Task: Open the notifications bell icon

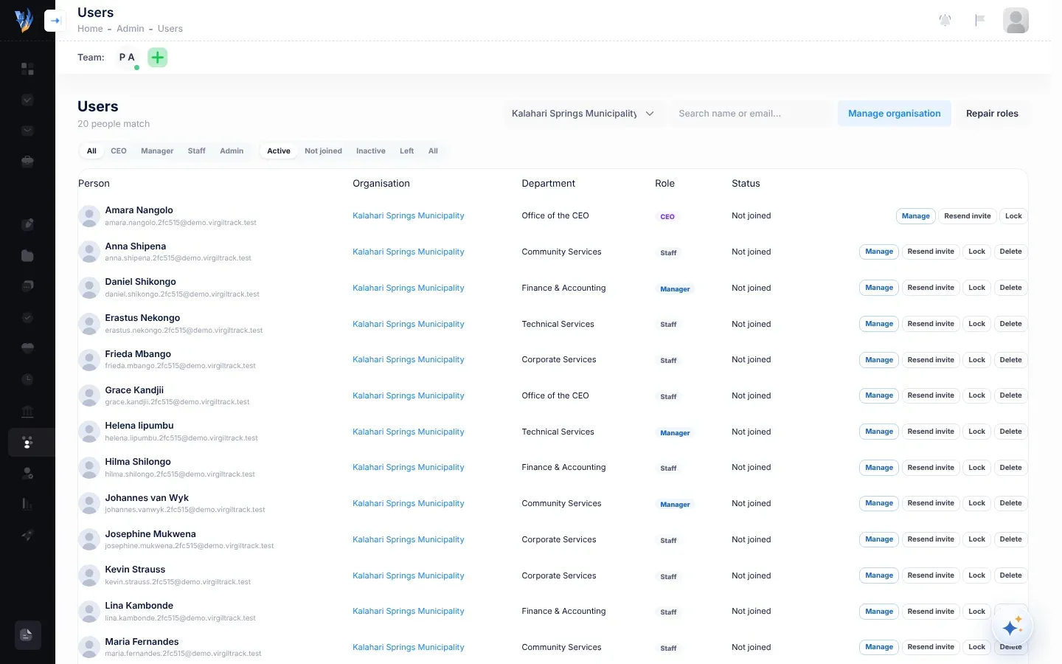Action: pyautogui.click(x=945, y=20)
